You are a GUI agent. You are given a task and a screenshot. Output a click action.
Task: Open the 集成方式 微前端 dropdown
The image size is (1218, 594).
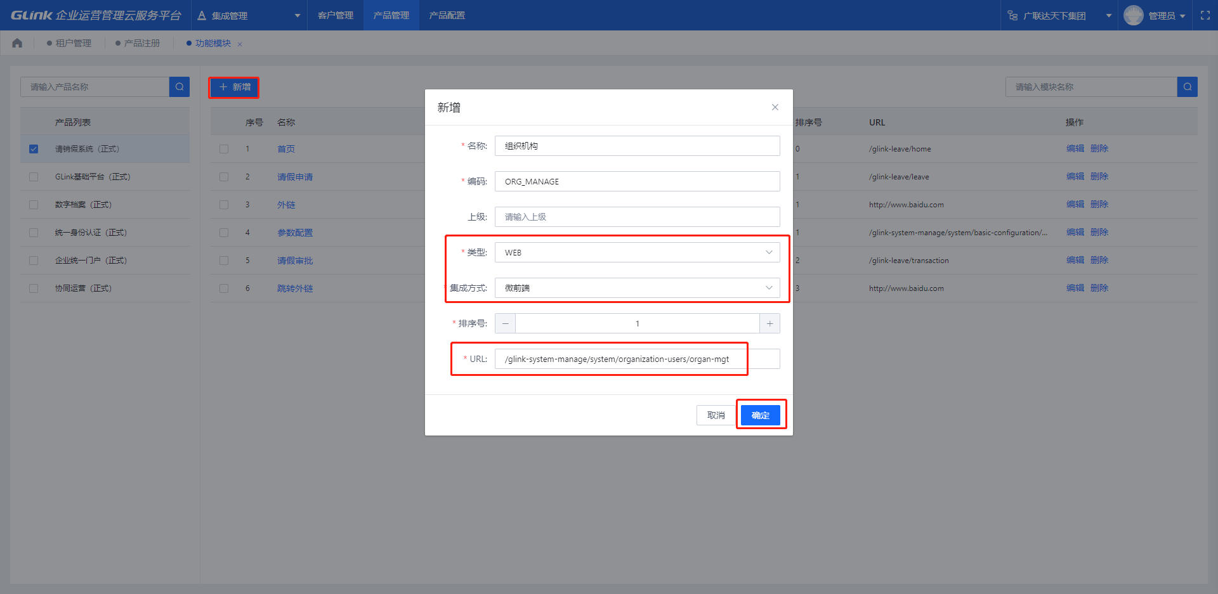(x=637, y=288)
